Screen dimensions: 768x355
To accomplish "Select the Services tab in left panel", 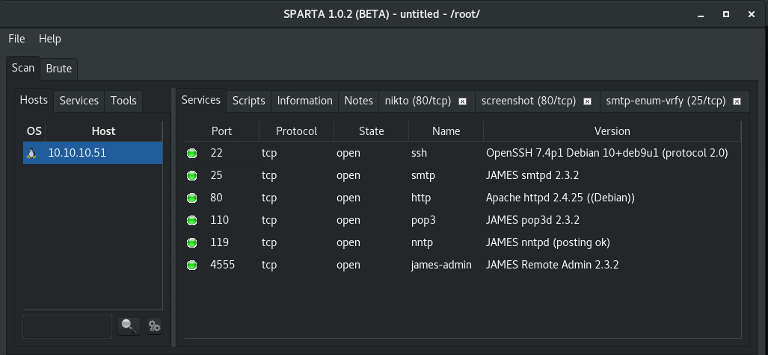I will pos(79,101).
